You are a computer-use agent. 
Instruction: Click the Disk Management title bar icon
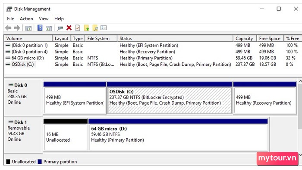[x=9, y=9]
